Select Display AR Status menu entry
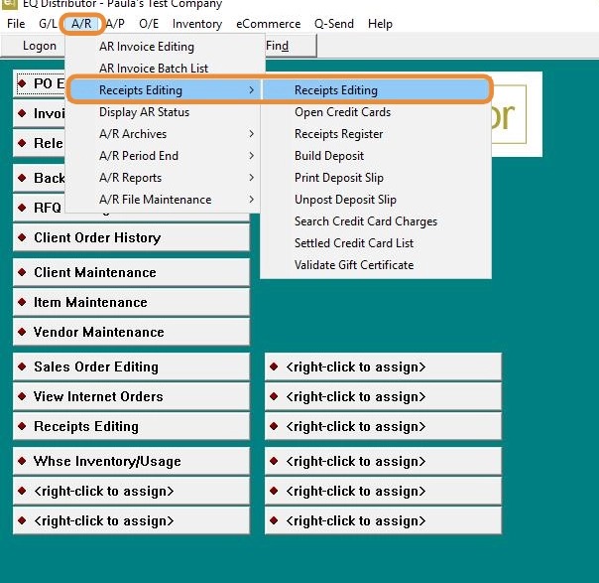 (x=164, y=112)
